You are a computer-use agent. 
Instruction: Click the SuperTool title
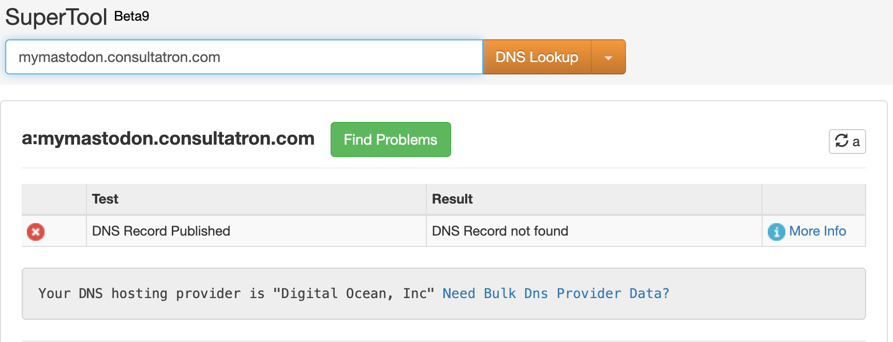click(56, 17)
